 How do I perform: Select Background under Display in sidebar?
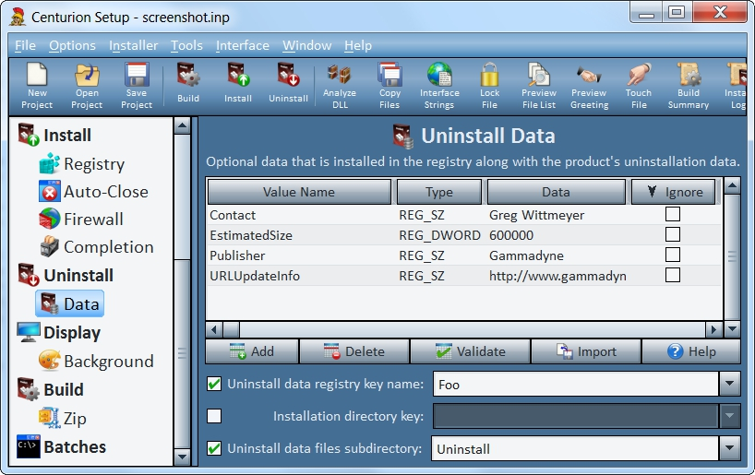[x=97, y=361]
